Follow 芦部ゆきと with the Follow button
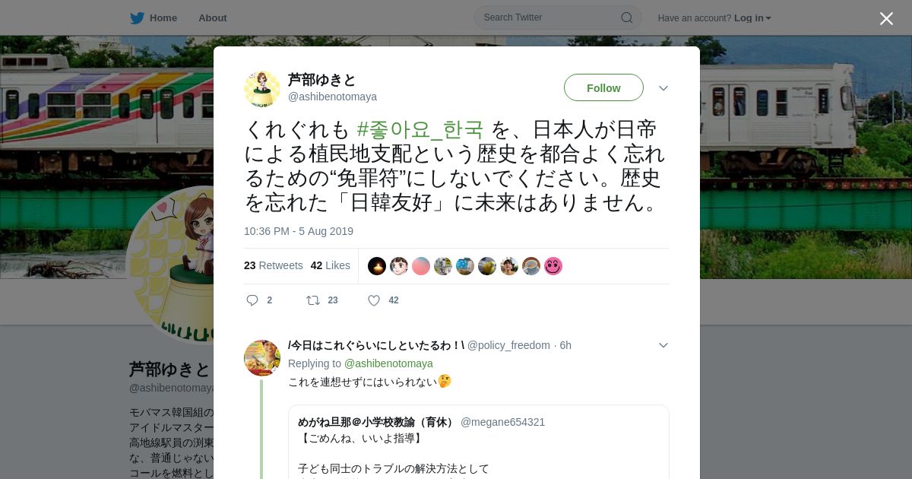The width and height of the screenshot is (912, 479). pyautogui.click(x=603, y=87)
